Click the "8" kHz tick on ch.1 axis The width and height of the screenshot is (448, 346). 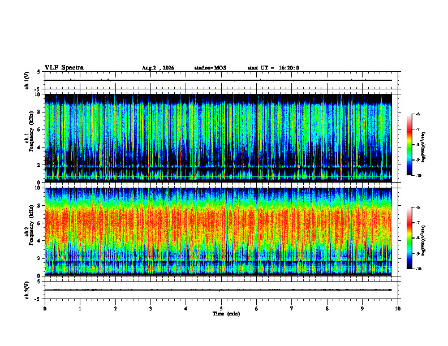click(40, 112)
